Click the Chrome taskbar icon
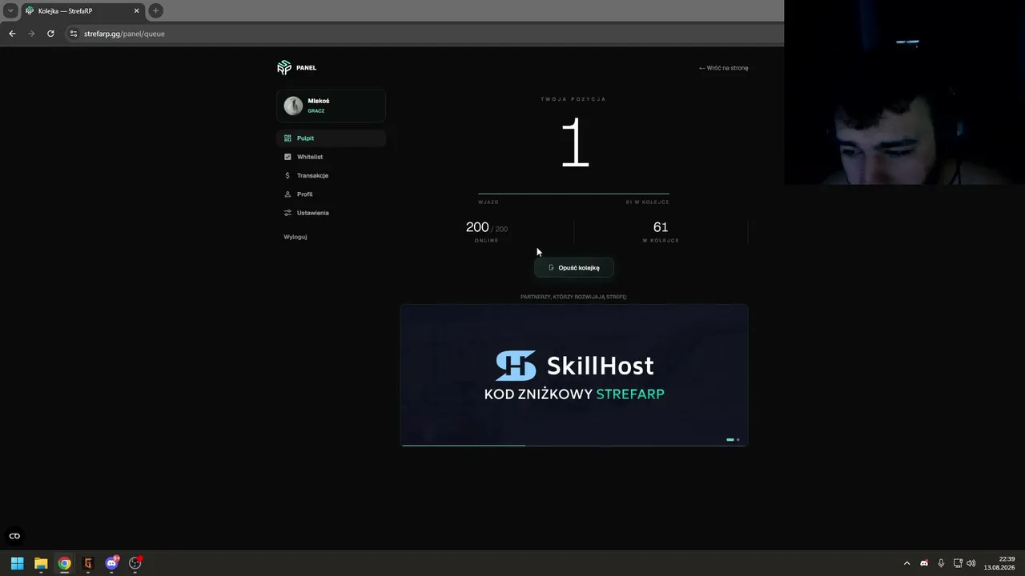 [64, 563]
